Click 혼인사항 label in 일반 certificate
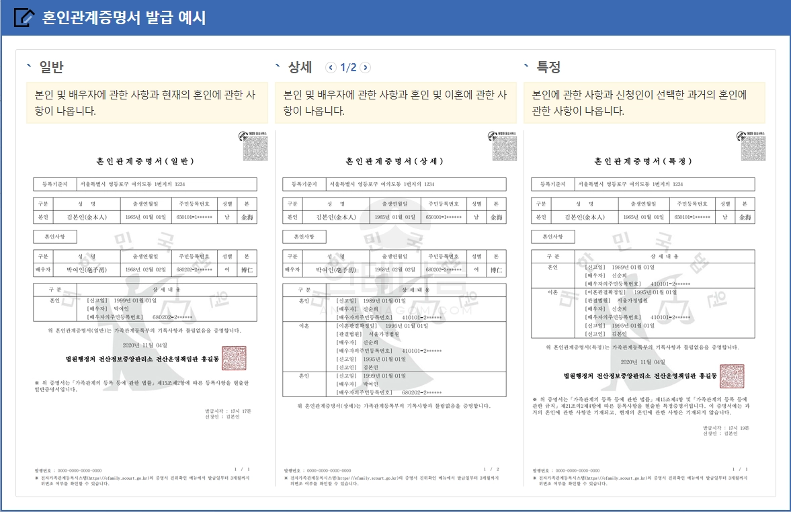The width and height of the screenshot is (791, 512). point(55,237)
